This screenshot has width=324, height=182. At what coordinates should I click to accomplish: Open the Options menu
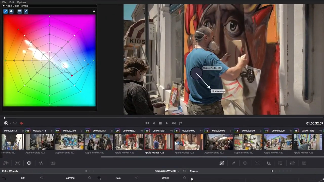point(22,2)
